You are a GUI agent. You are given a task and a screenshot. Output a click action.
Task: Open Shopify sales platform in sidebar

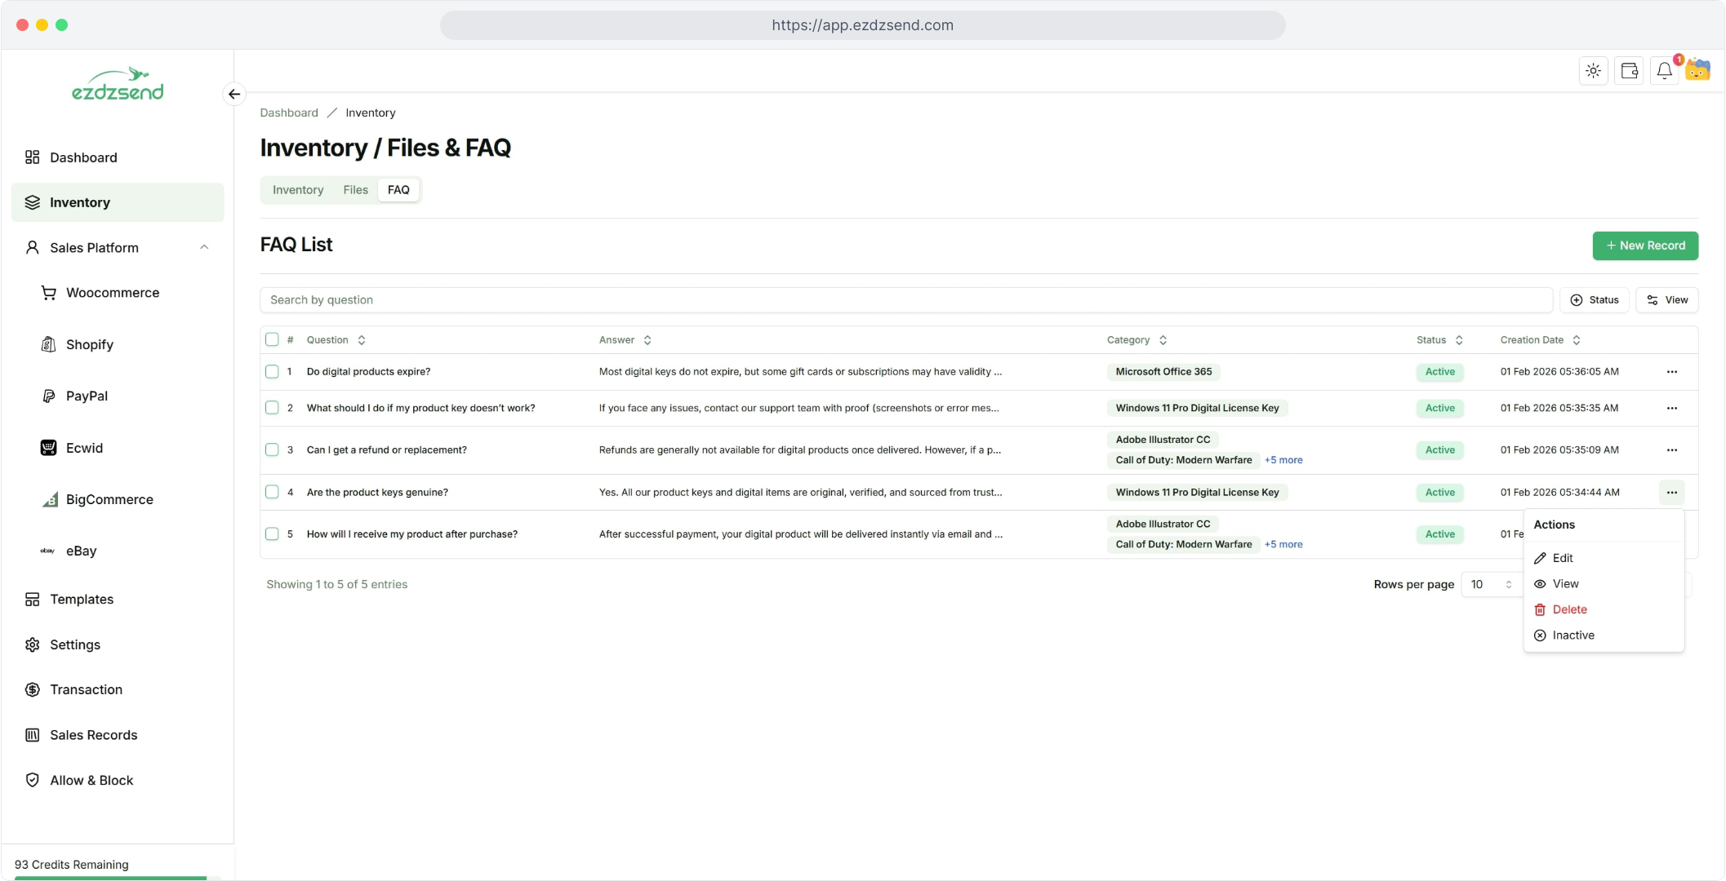pos(89,345)
